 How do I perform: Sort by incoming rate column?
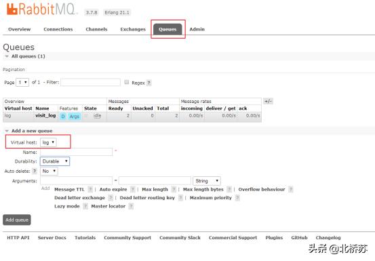click(191, 108)
